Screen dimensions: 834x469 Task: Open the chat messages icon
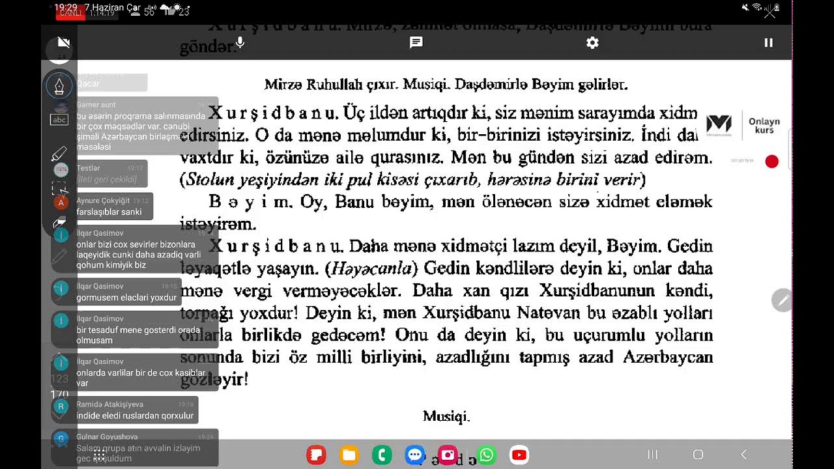[416, 42]
